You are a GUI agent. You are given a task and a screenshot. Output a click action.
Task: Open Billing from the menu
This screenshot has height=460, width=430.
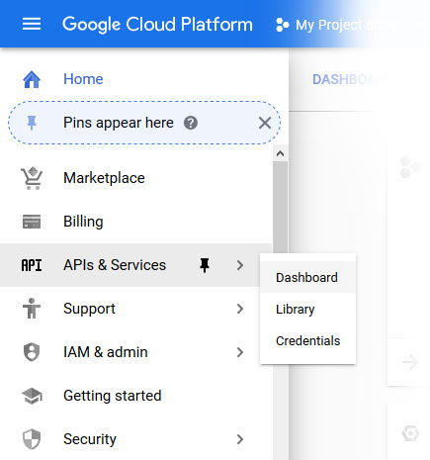[x=83, y=222]
